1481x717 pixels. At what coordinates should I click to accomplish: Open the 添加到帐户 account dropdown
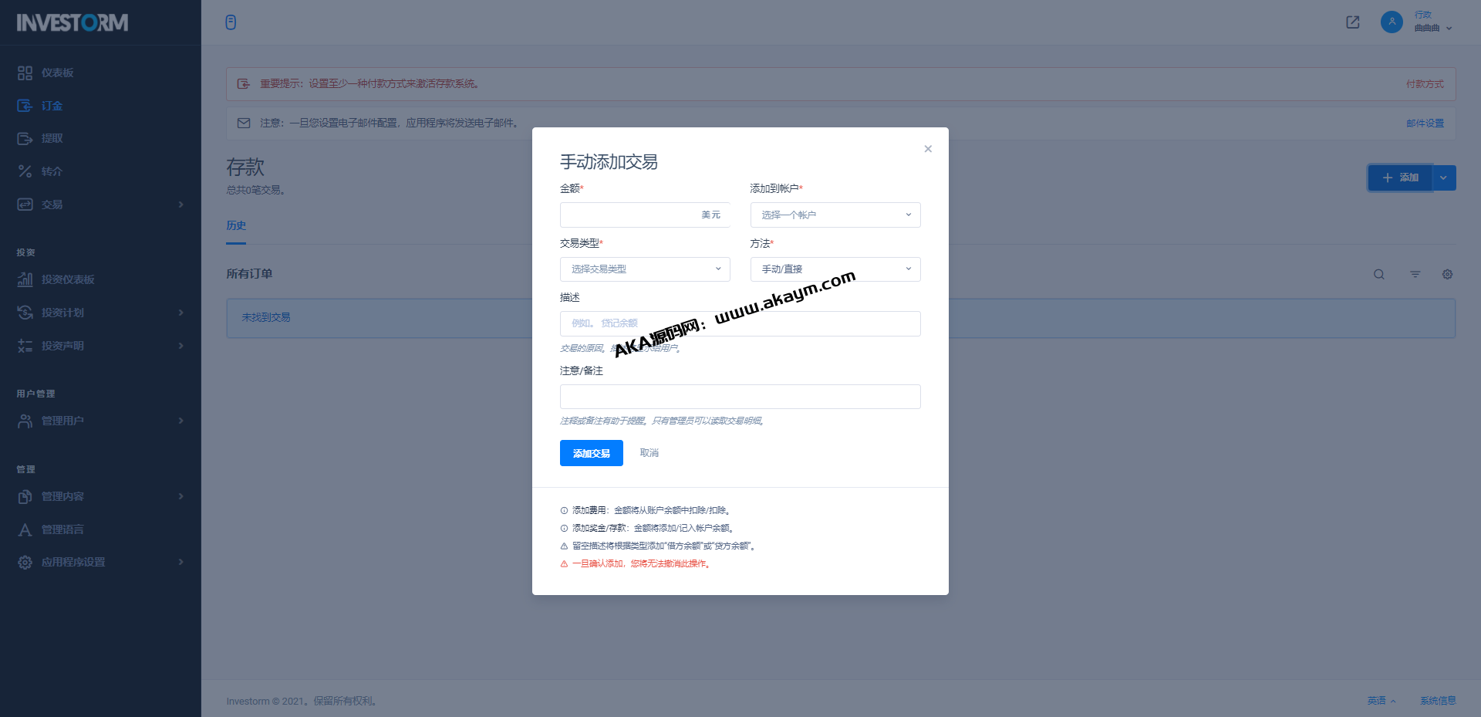tap(835, 215)
